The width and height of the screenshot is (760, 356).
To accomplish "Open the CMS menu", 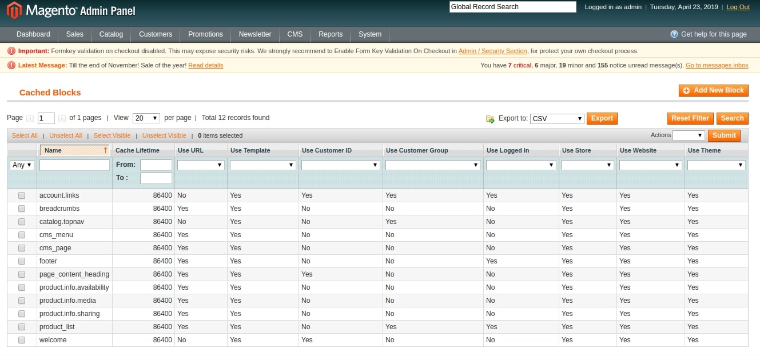I will (295, 34).
